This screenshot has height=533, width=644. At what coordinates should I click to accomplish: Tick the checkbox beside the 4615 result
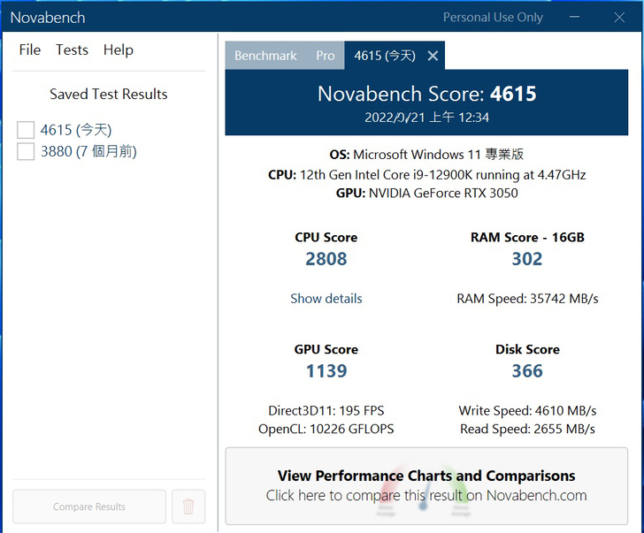coord(26,130)
